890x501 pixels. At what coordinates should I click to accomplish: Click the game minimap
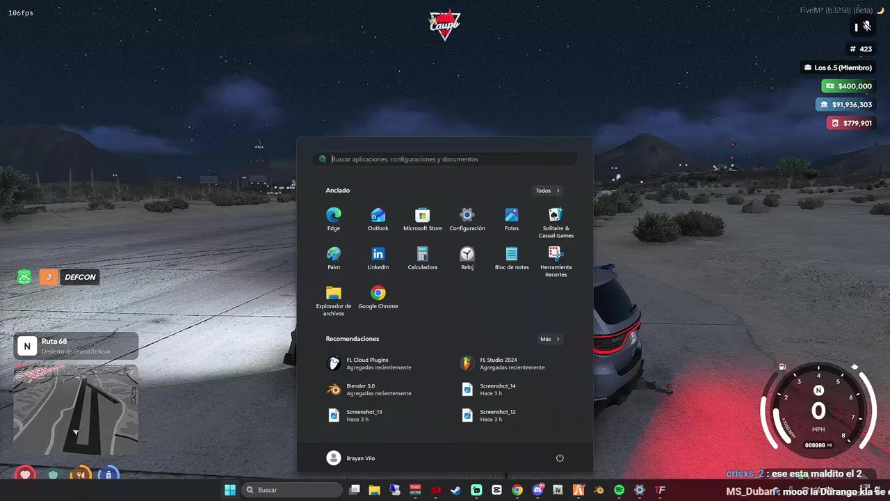[x=76, y=409]
